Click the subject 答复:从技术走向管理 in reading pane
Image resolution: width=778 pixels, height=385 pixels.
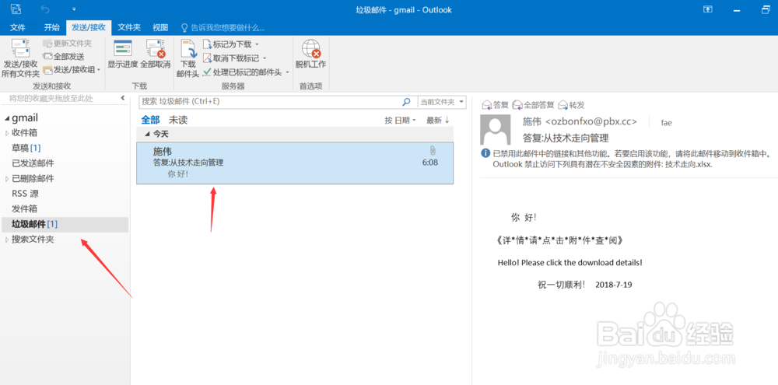coord(565,138)
